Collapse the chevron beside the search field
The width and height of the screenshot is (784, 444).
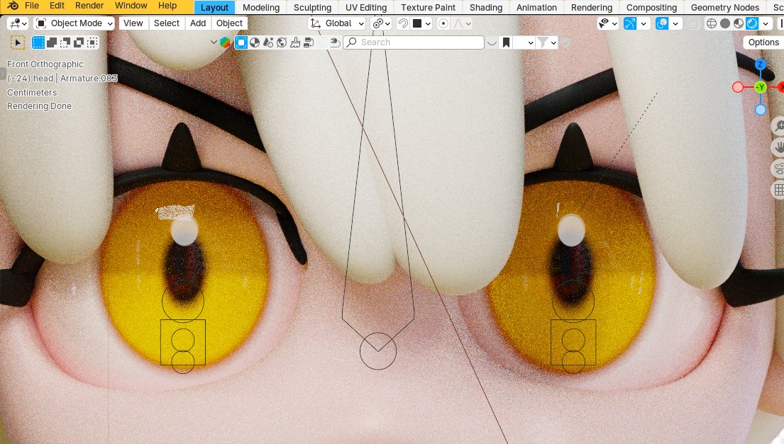point(492,43)
